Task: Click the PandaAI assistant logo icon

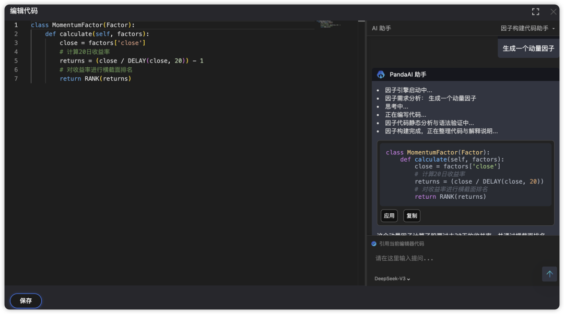Action: [381, 75]
